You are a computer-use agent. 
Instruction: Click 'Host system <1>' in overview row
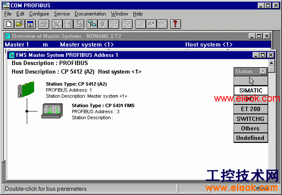[x=209, y=44]
